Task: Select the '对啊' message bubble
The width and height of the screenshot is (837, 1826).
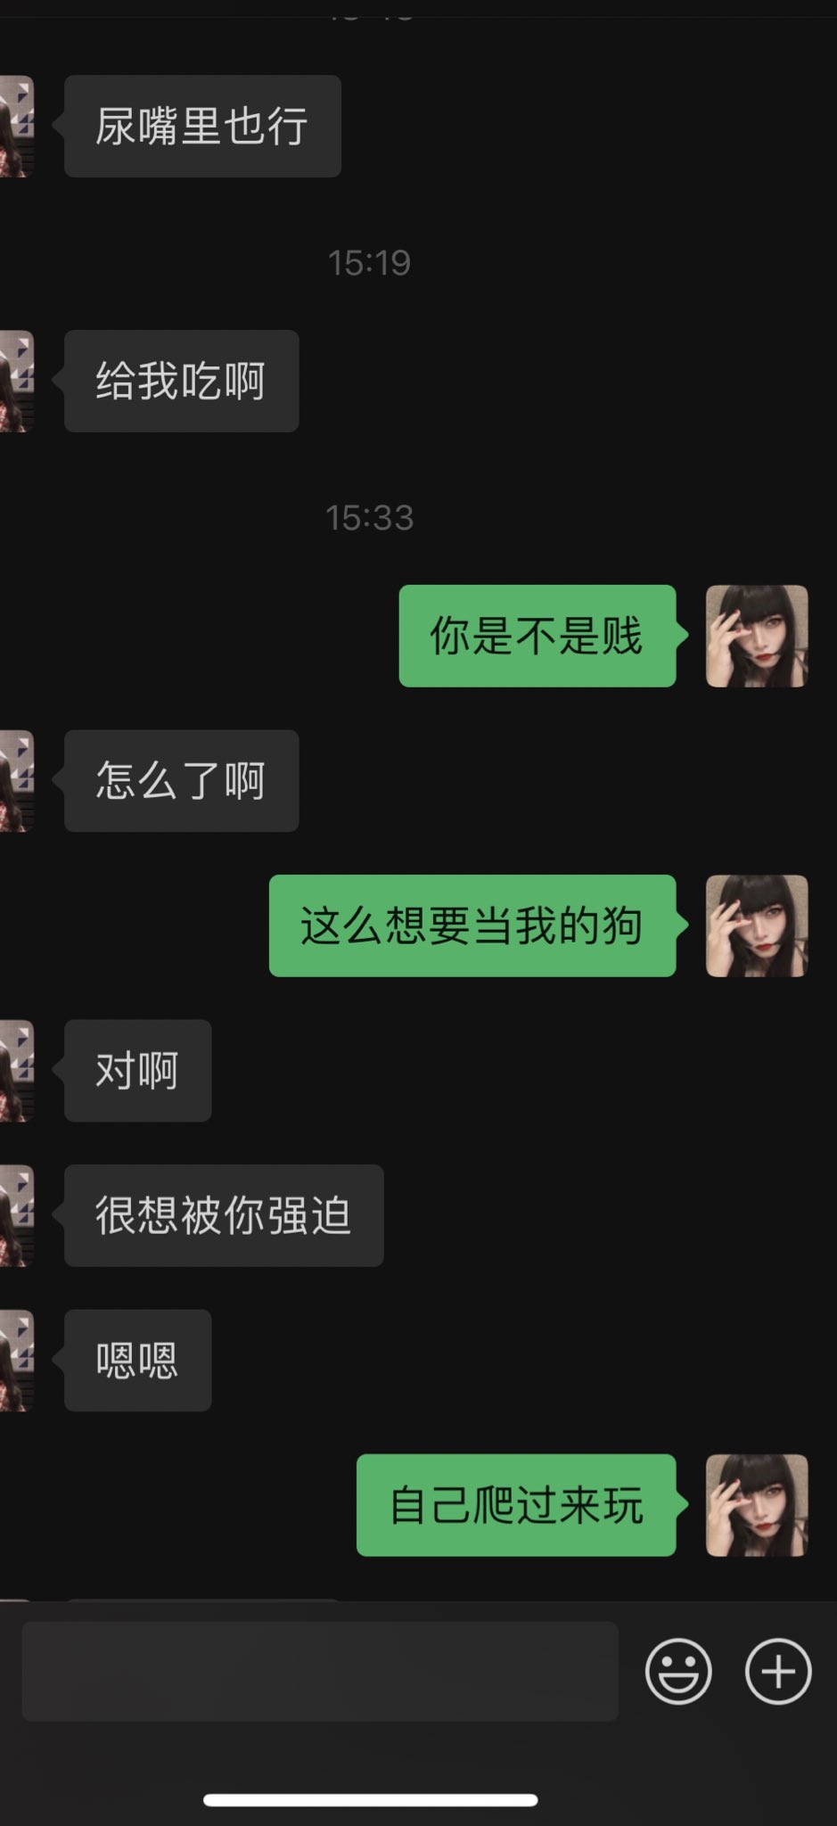Action: click(x=137, y=1071)
